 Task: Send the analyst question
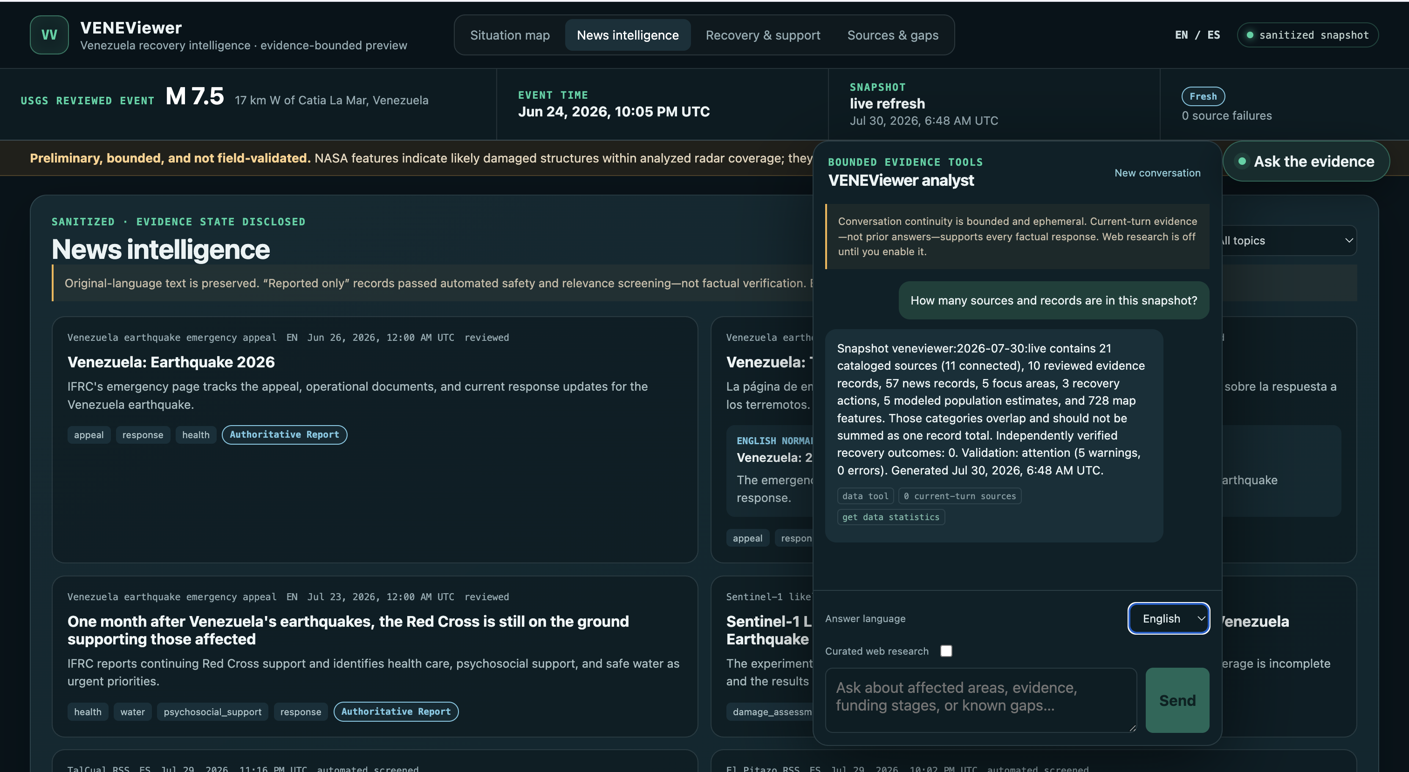point(1177,700)
